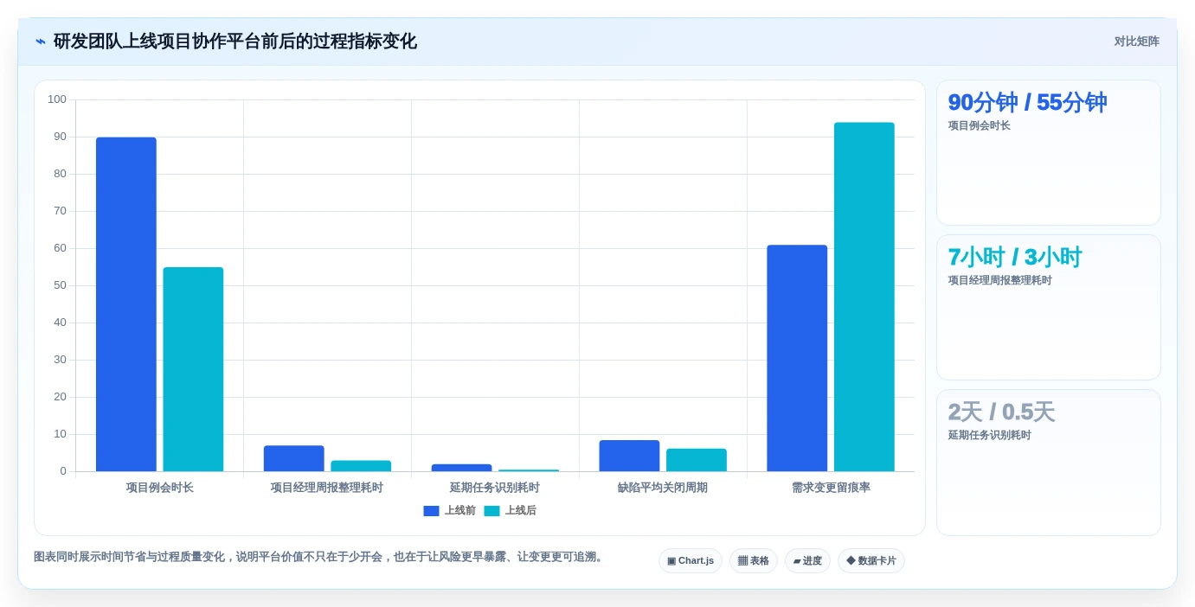Image resolution: width=1195 pixels, height=607 pixels.
Task: Select the 数据卡片 tag chip
Action: pos(871,561)
